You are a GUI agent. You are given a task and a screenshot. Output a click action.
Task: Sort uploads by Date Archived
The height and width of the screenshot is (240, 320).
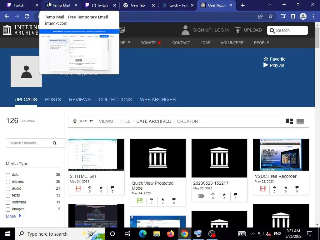(x=154, y=121)
